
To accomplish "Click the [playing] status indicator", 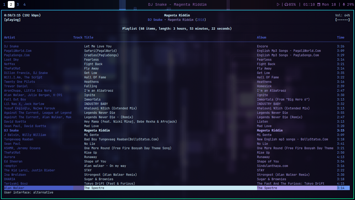I will click(12, 20).
